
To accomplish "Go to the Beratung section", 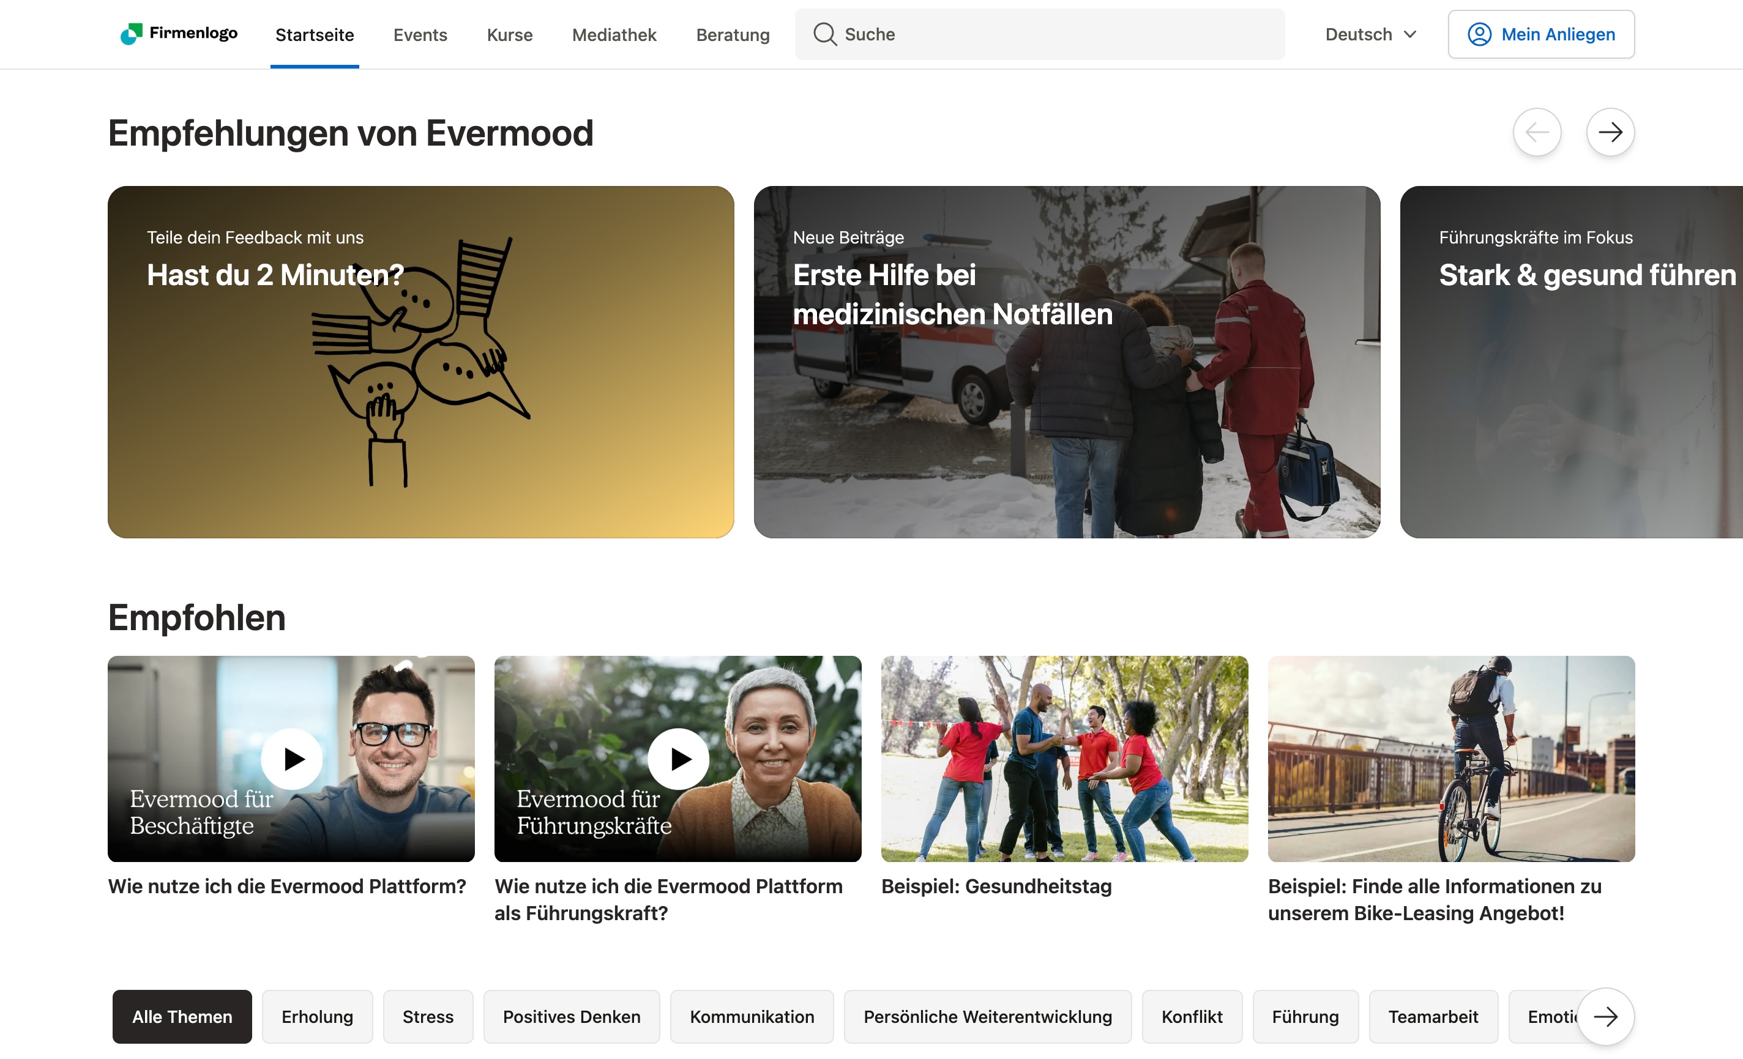I will click(733, 35).
